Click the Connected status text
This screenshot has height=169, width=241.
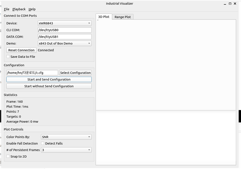tap(46, 50)
